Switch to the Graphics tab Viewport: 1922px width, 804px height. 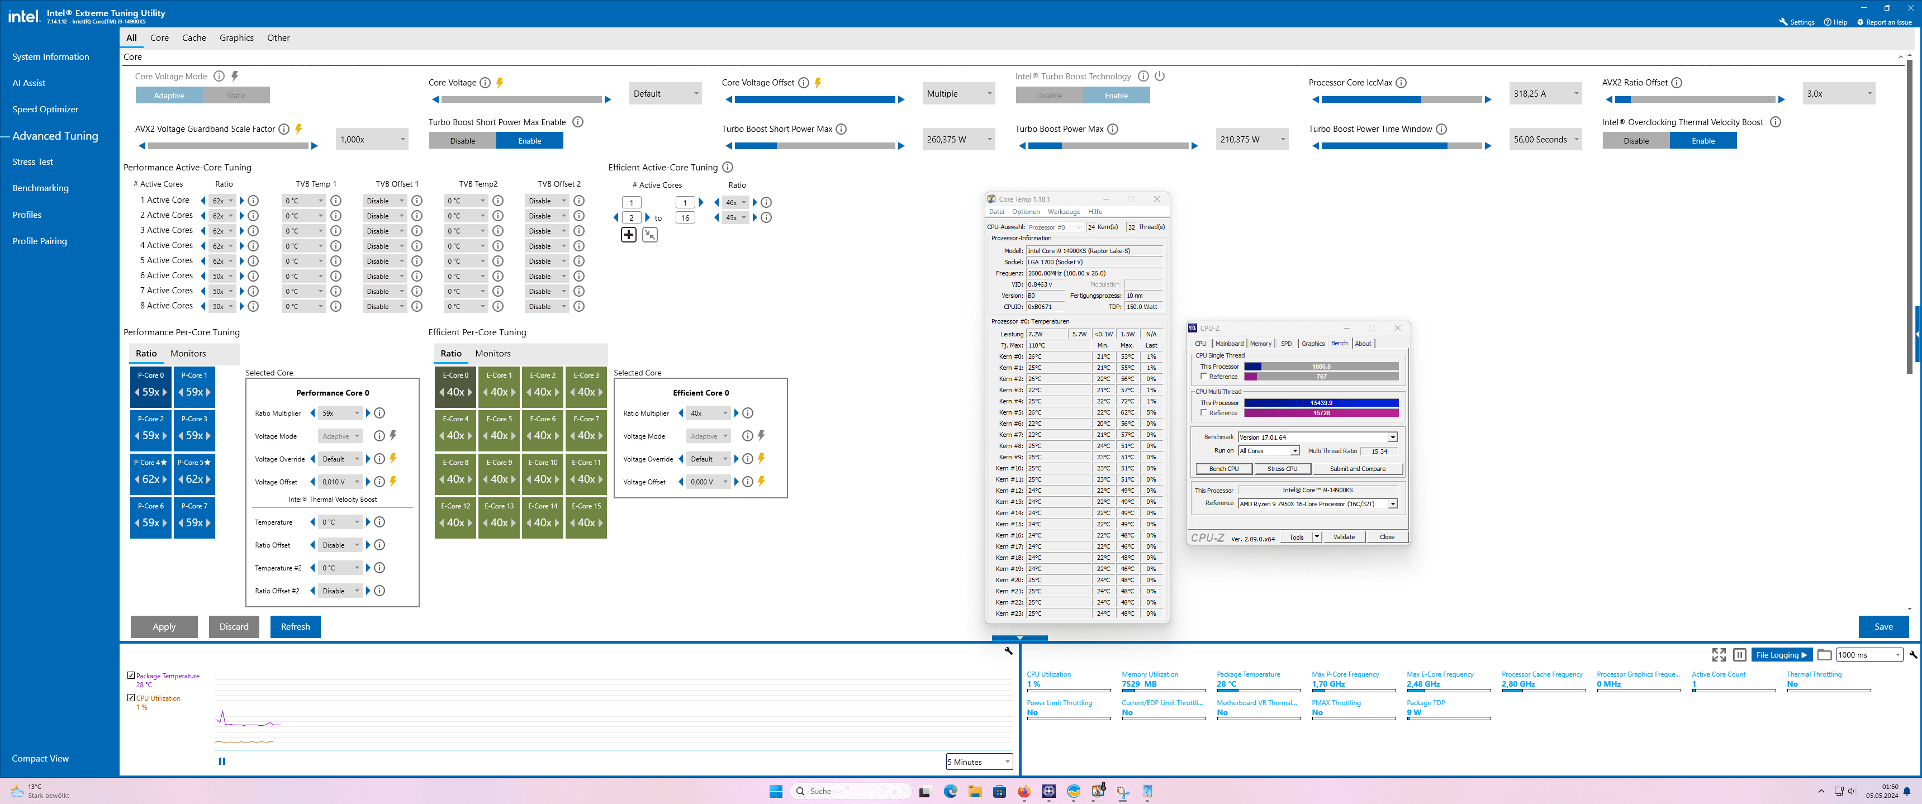coord(236,38)
